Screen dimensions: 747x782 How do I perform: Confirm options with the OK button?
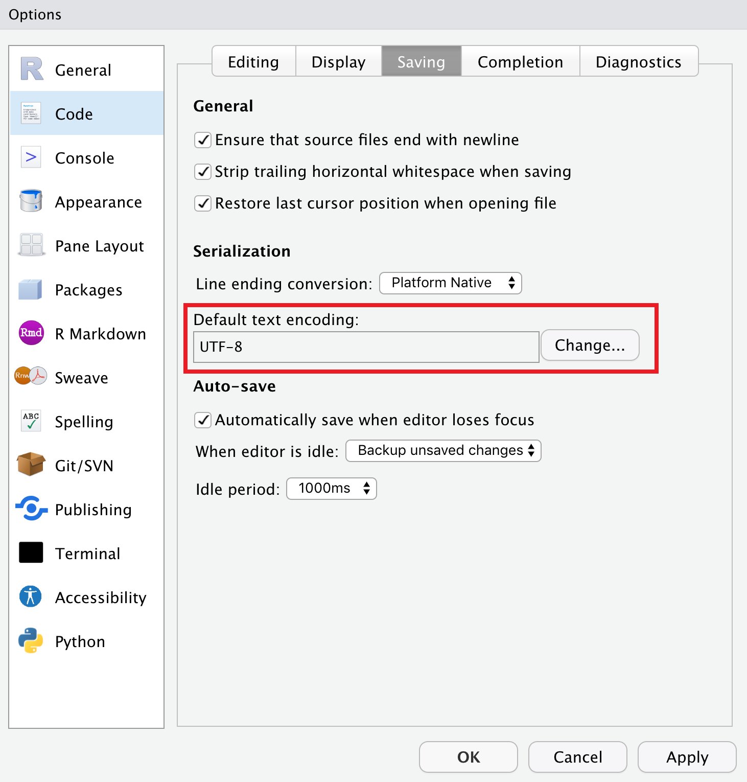pyautogui.click(x=469, y=757)
